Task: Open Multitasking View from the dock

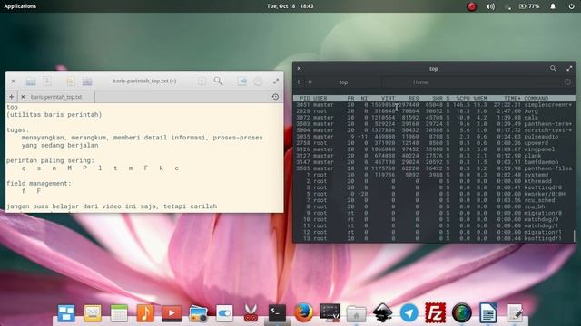Action: pyautogui.click(x=66, y=313)
